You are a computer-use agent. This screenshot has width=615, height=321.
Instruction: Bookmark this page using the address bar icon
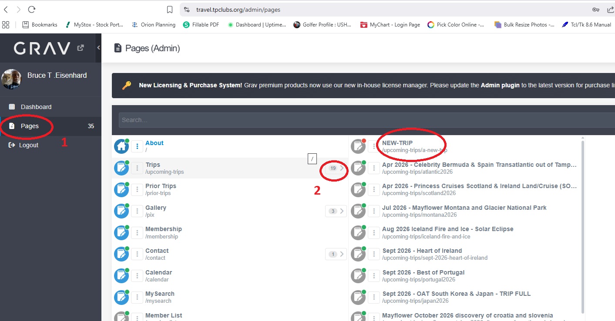click(x=170, y=10)
